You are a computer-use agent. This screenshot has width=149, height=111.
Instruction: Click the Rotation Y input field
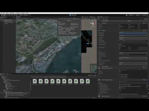134,27
